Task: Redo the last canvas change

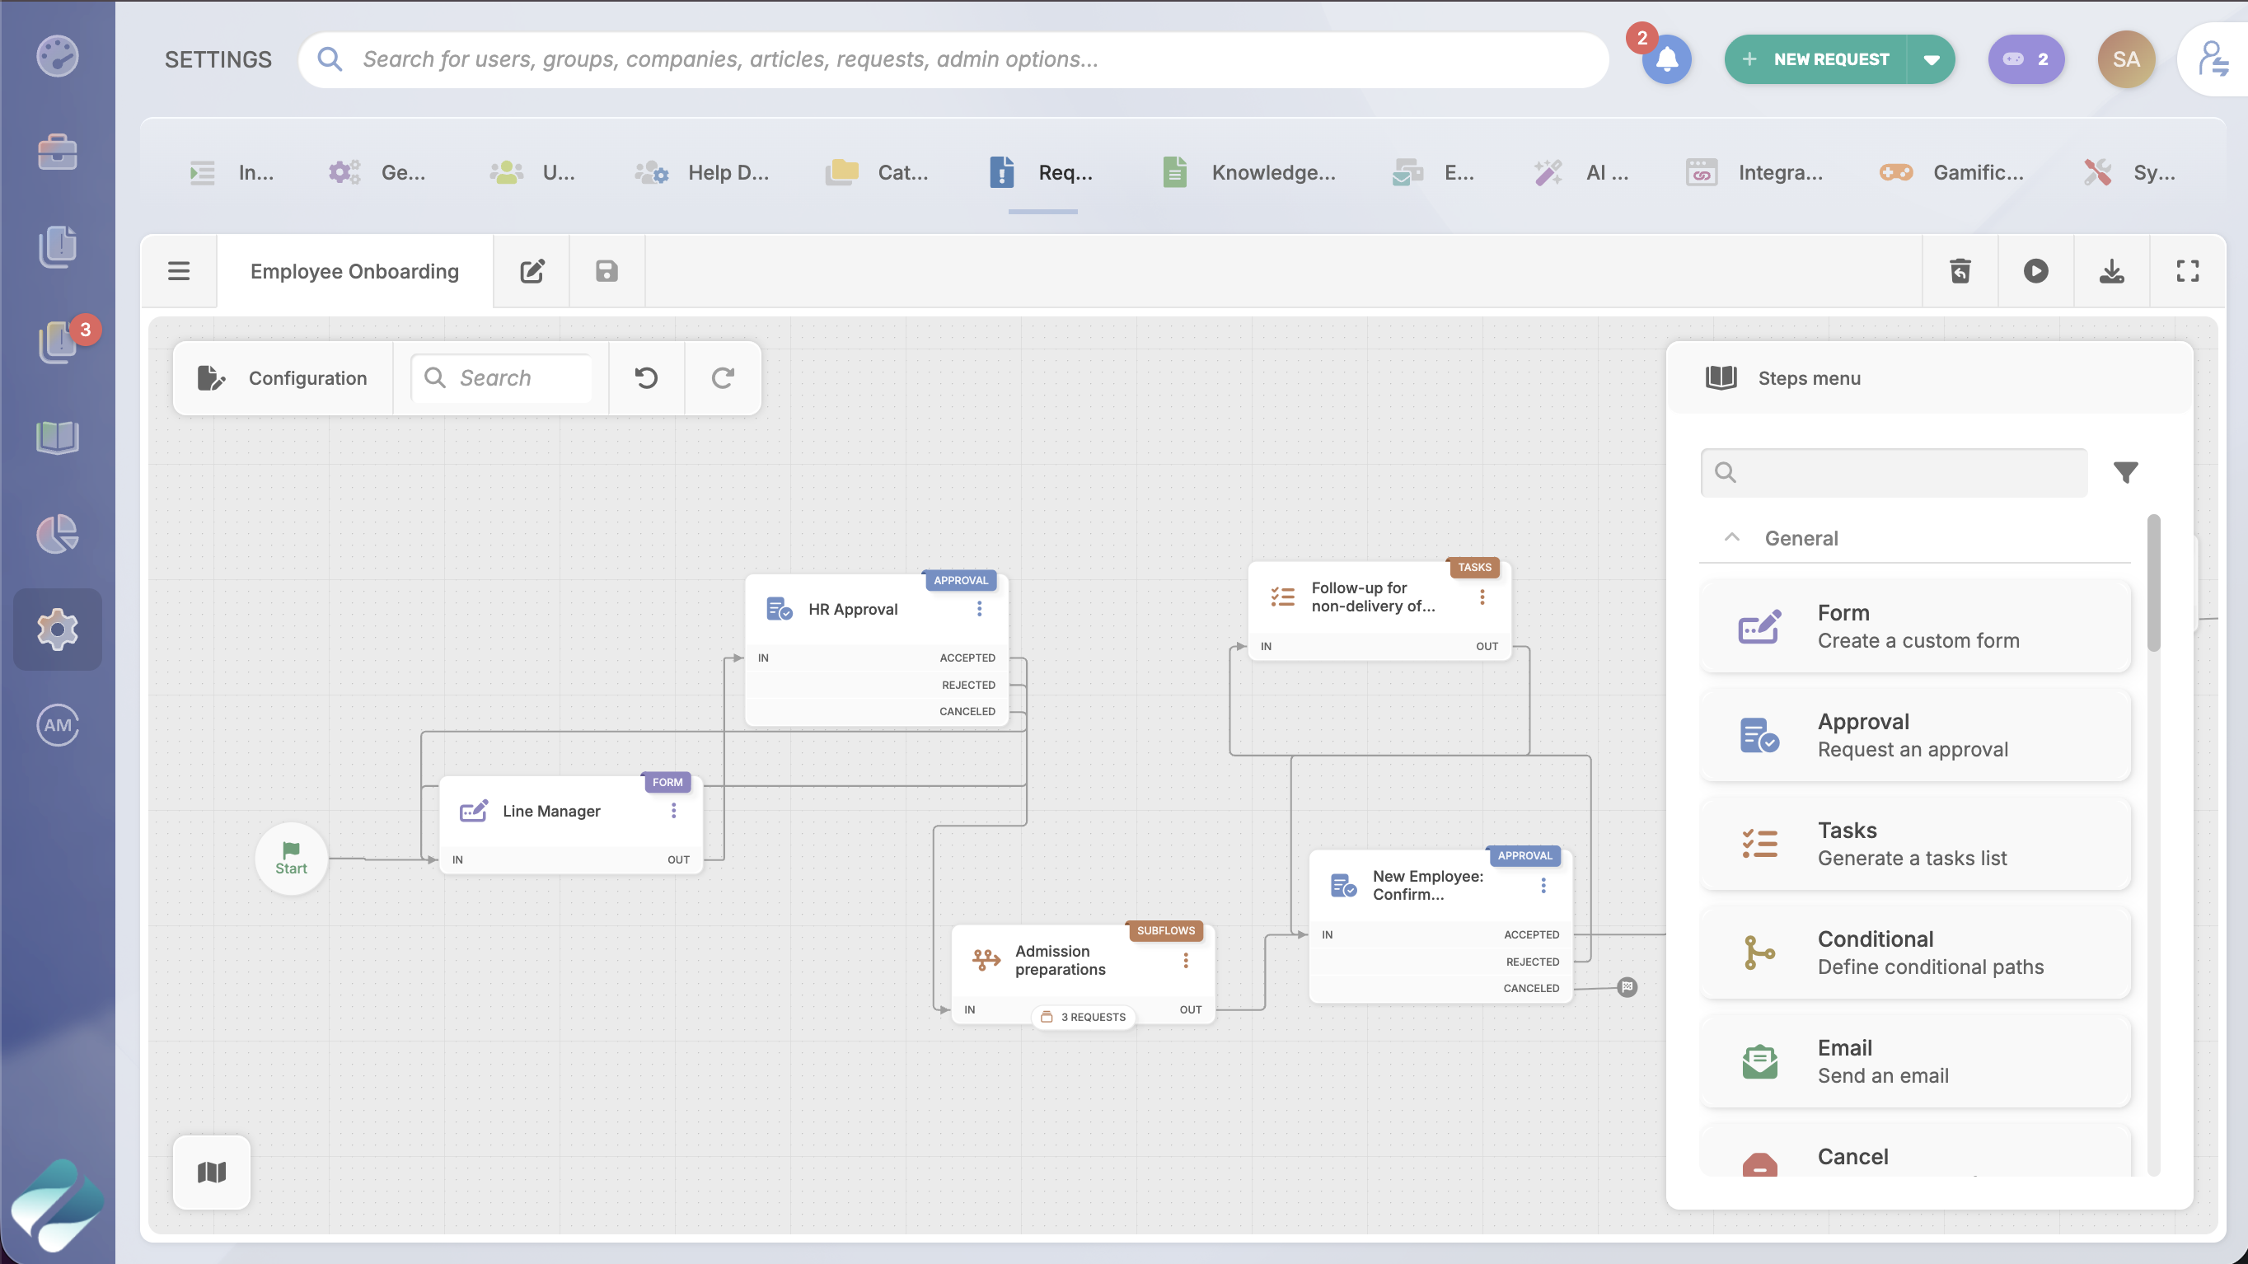Action: [x=723, y=377]
